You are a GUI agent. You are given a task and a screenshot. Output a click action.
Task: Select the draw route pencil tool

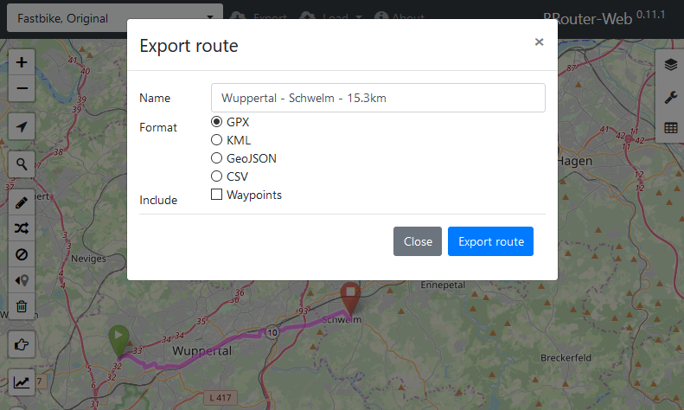tap(22, 203)
